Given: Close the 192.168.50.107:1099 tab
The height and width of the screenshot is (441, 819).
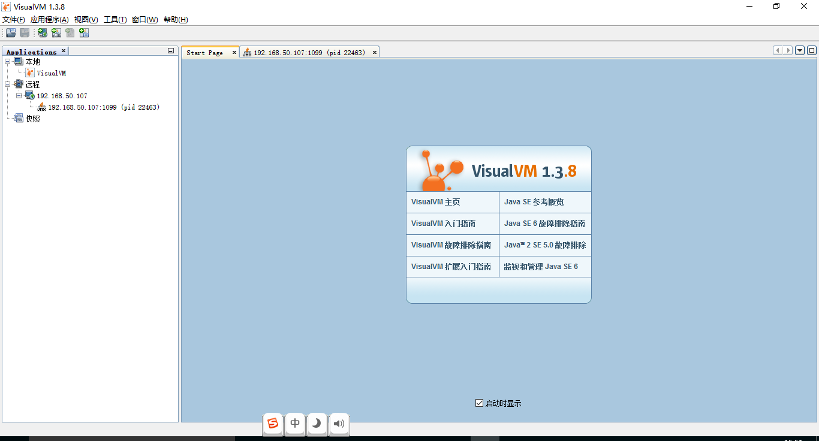Looking at the screenshot, I should click(x=375, y=53).
